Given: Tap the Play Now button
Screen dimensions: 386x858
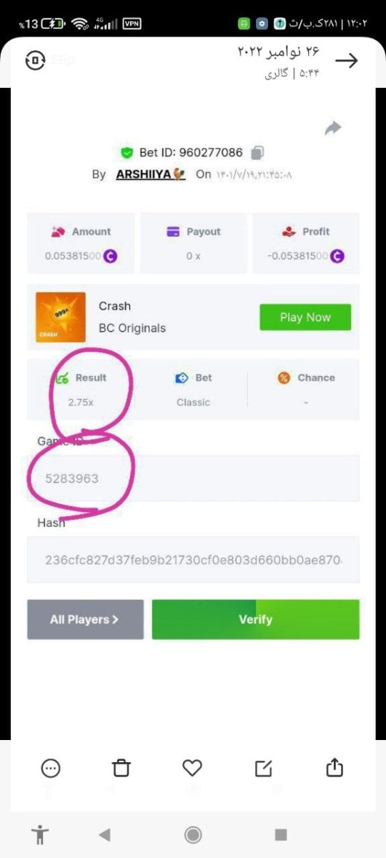Looking at the screenshot, I should pos(305,317).
